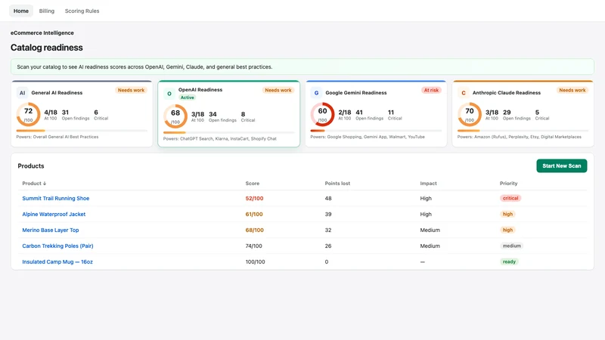
Task: Click the sort arrow beside Product header
Action: (x=45, y=184)
